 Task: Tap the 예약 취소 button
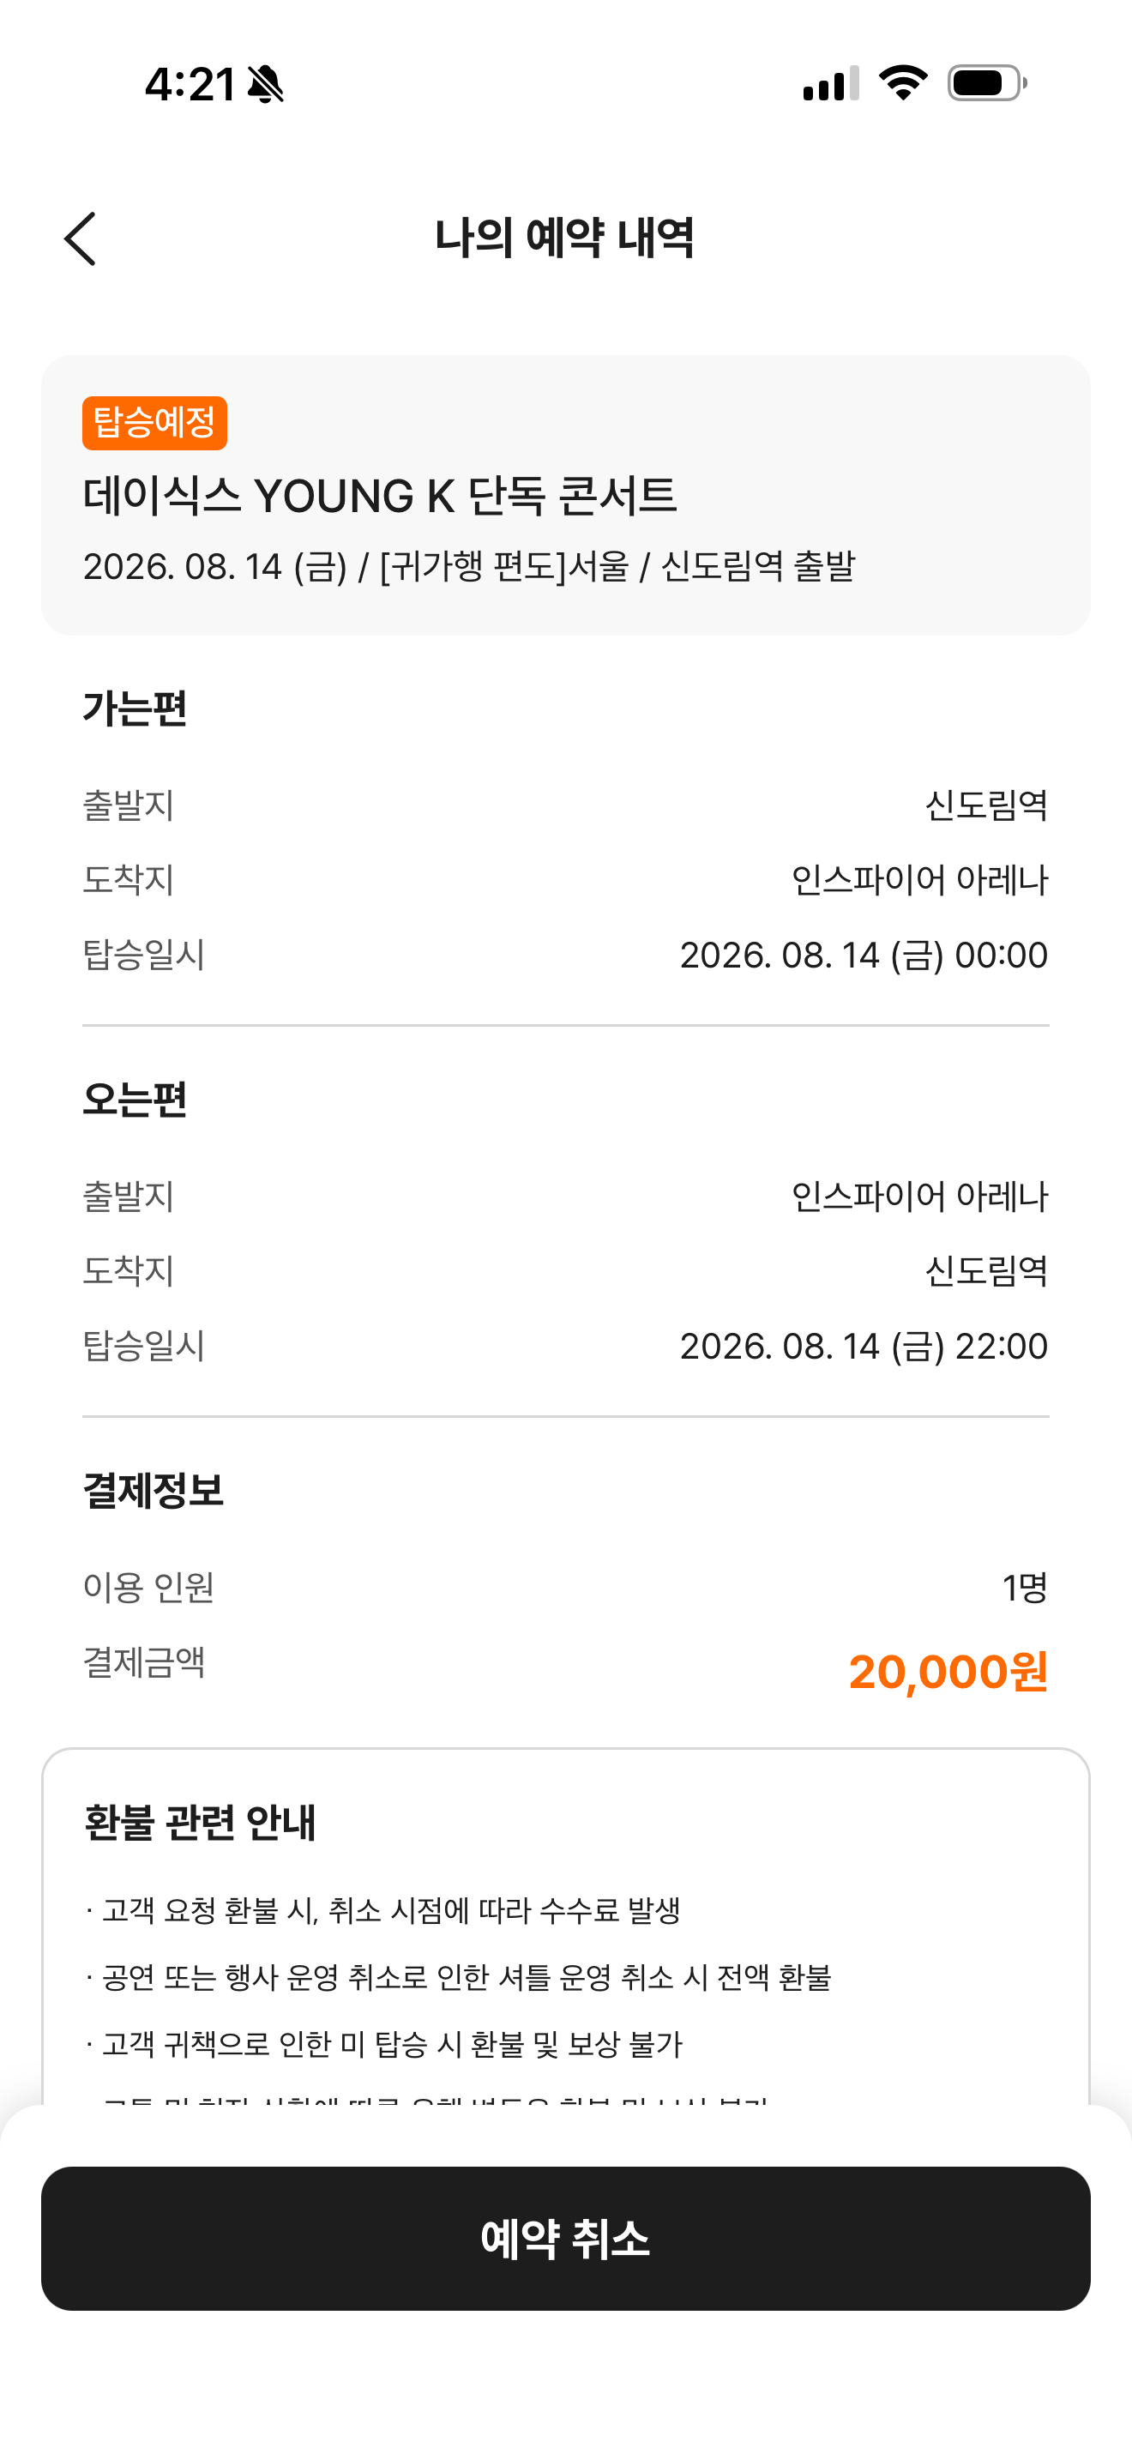[x=566, y=2239]
